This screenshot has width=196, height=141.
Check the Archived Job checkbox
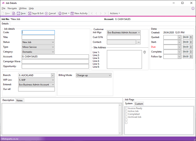click(126, 117)
